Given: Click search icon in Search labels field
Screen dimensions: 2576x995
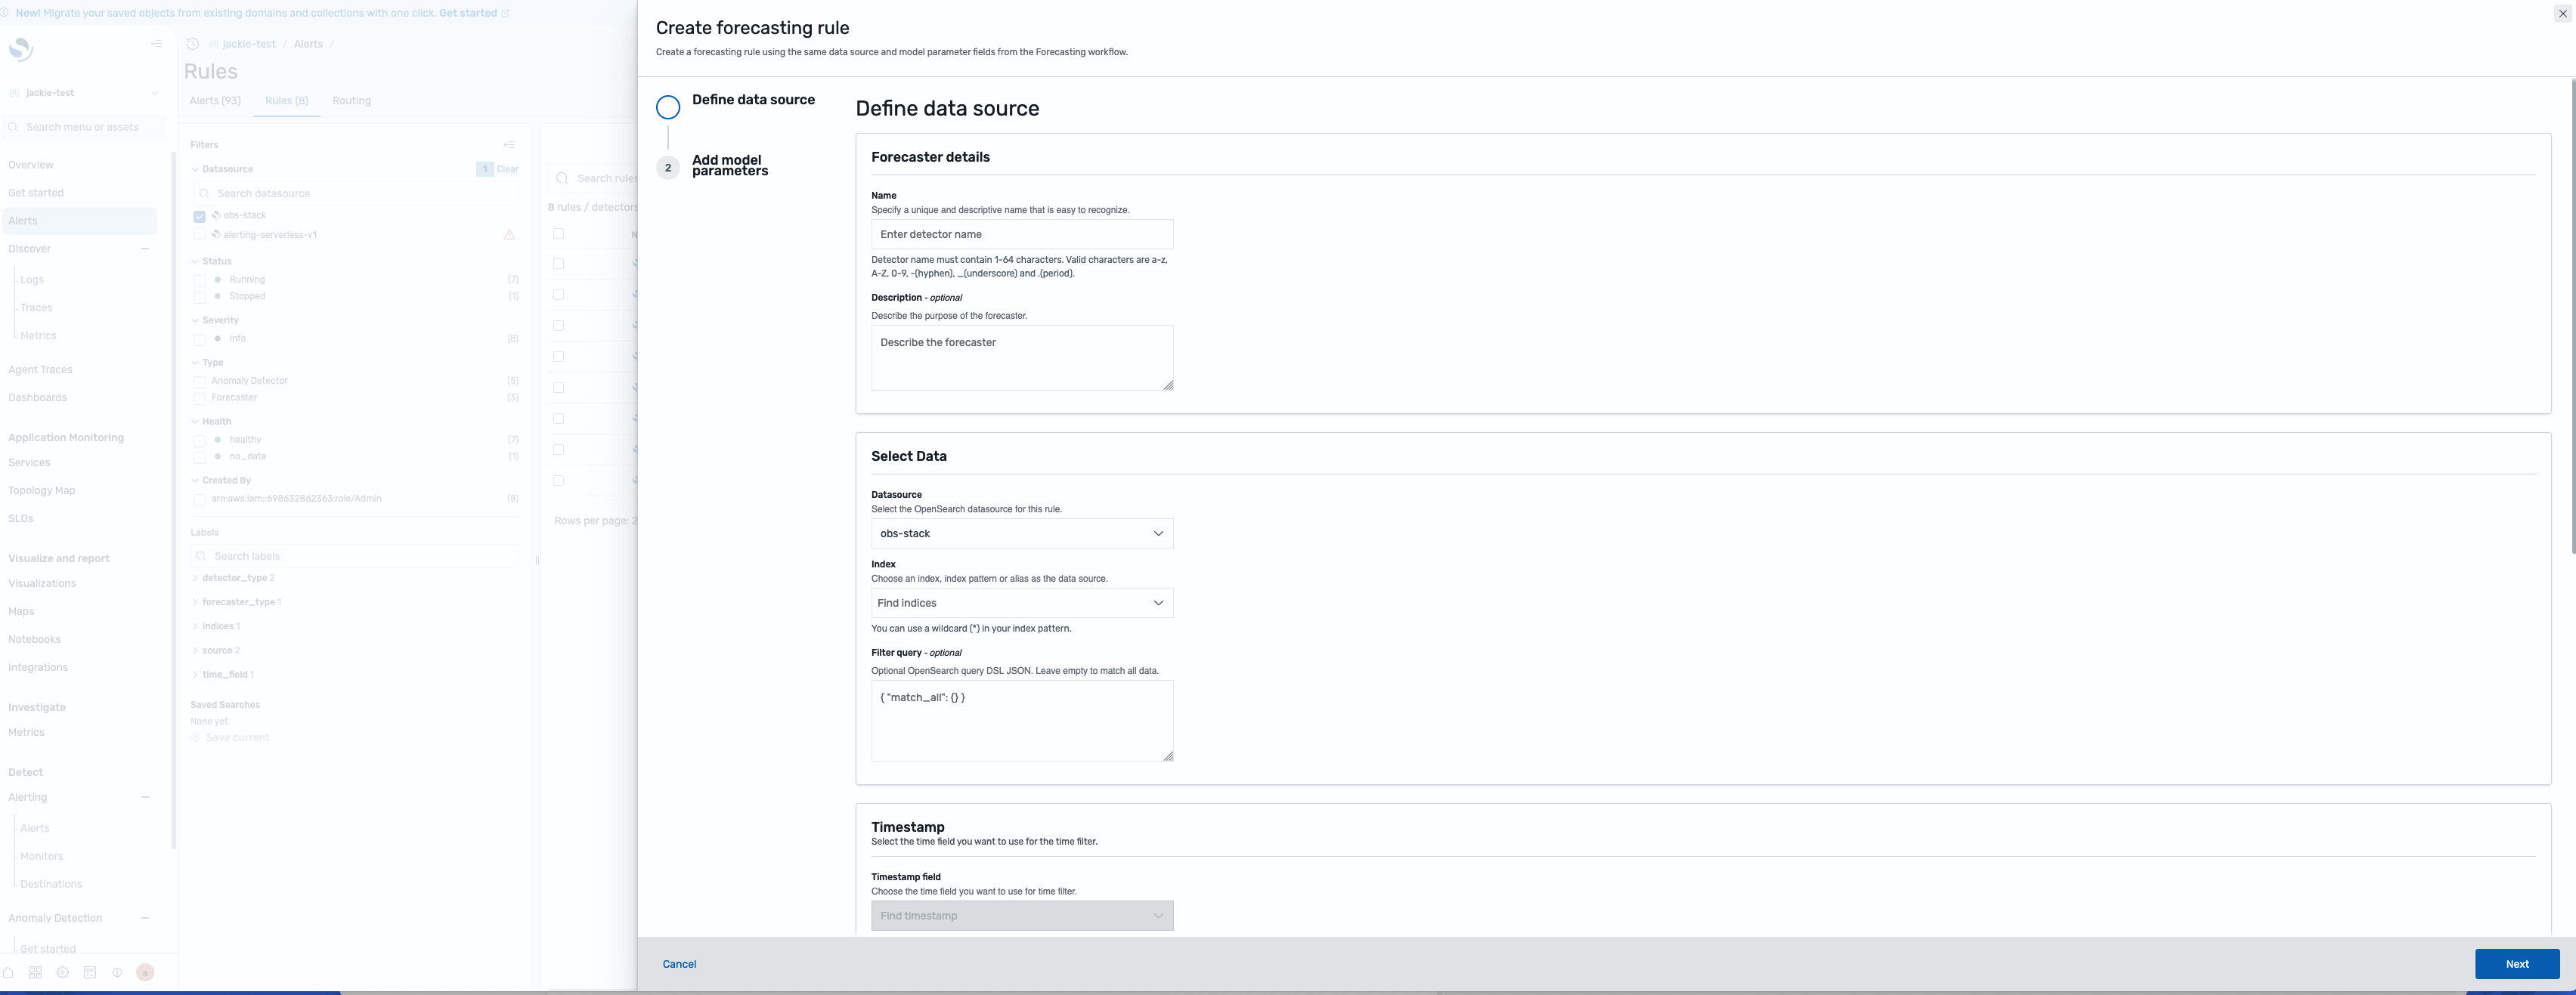Looking at the screenshot, I should tap(201, 556).
